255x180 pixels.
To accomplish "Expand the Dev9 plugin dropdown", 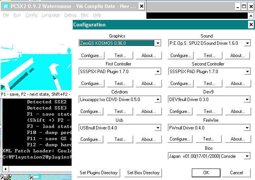I will tap(247, 100).
